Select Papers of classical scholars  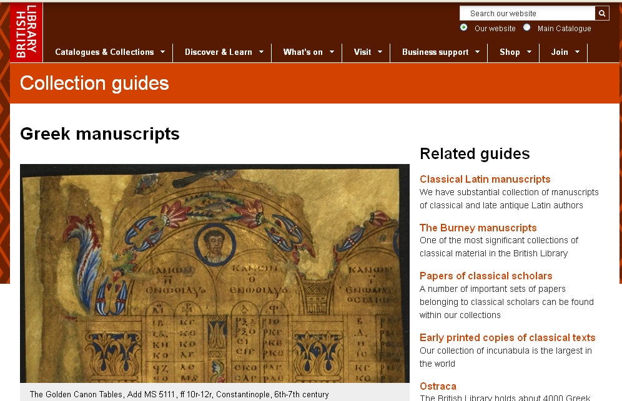pos(486,276)
